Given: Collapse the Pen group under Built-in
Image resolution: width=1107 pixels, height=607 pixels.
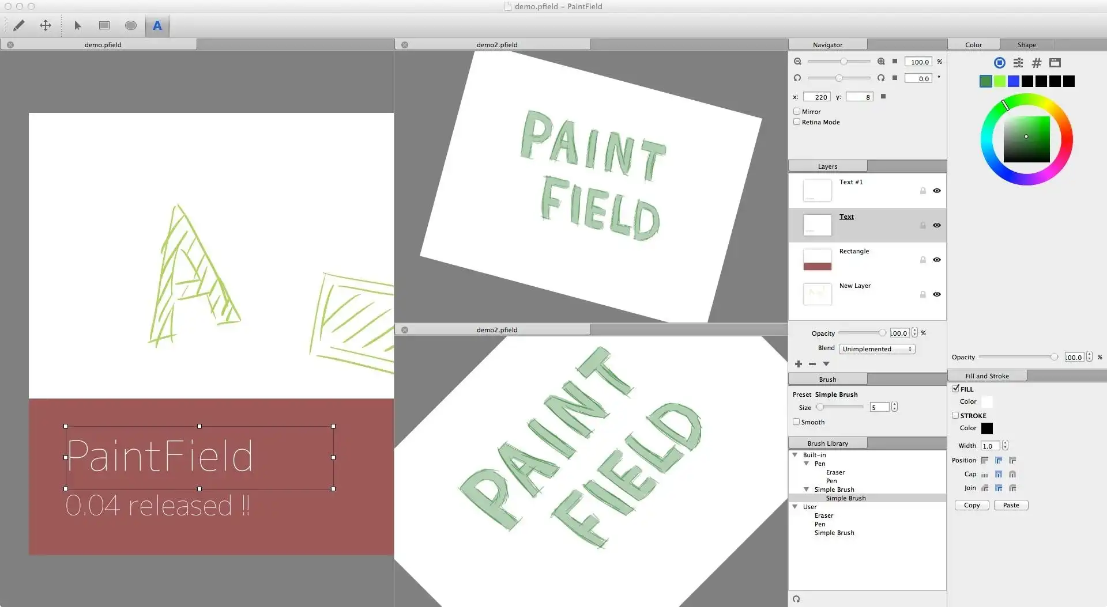Looking at the screenshot, I should click(807, 464).
